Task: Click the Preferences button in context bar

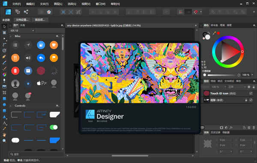Action: pos(40,20)
